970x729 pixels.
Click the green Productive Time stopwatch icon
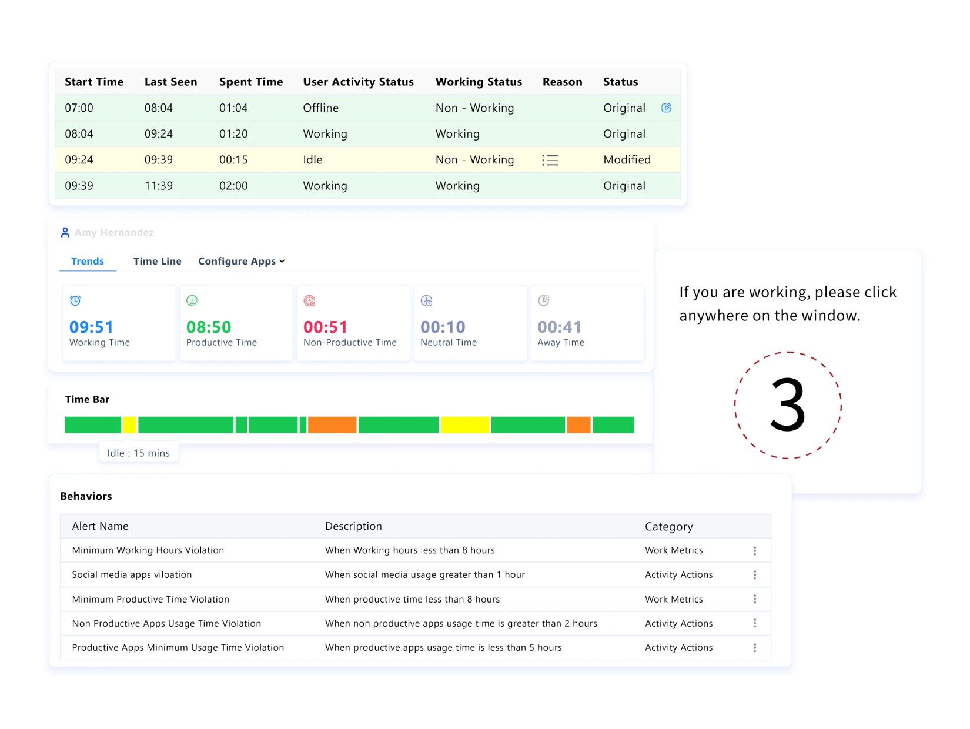click(x=193, y=300)
